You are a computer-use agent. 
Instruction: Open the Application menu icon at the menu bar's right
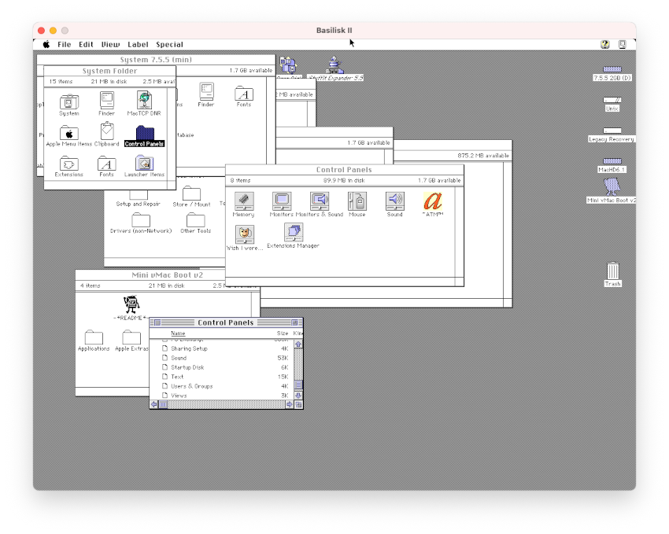coord(623,44)
